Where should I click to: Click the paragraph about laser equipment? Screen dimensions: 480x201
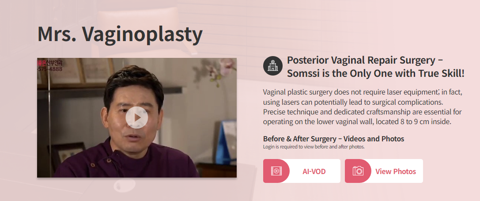(363, 107)
